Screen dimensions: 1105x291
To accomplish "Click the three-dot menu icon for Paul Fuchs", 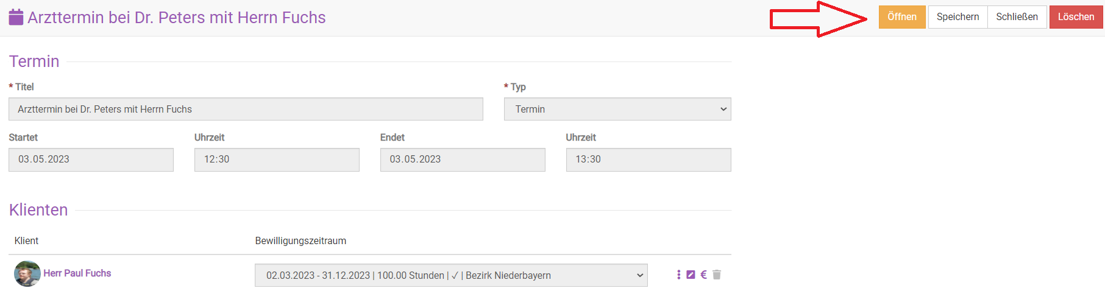I will click(678, 275).
